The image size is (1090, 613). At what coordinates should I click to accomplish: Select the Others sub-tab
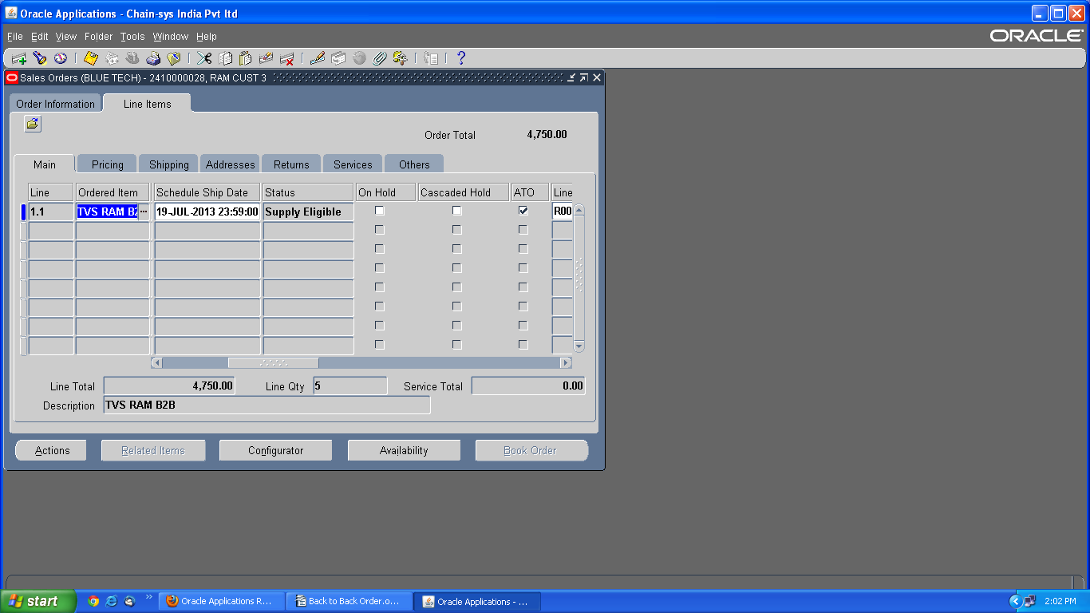[x=414, y=164]
